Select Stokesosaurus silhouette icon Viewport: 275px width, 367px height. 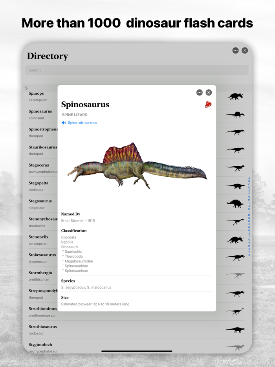235,258
